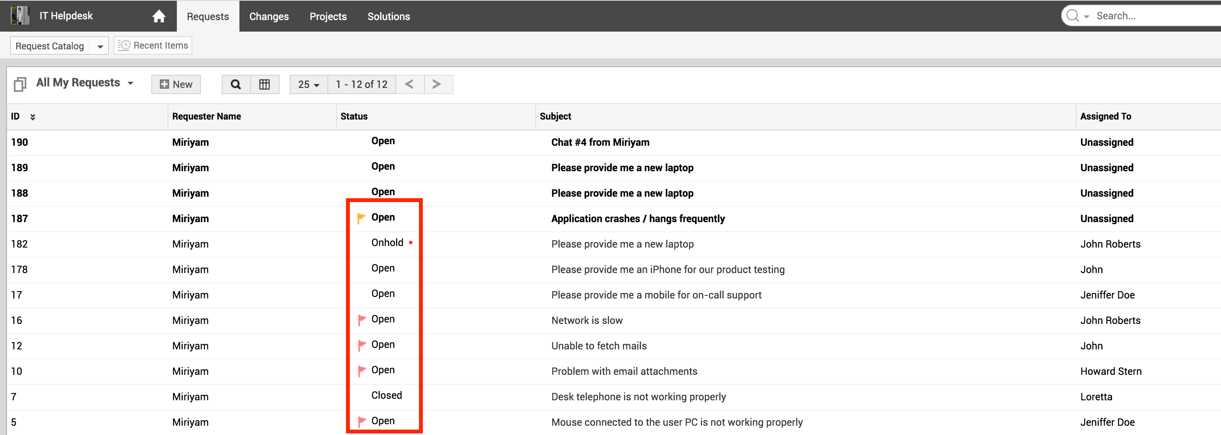
Task: Open the Solutions tab
Action: pyautogui.click(x=388, y=17)
